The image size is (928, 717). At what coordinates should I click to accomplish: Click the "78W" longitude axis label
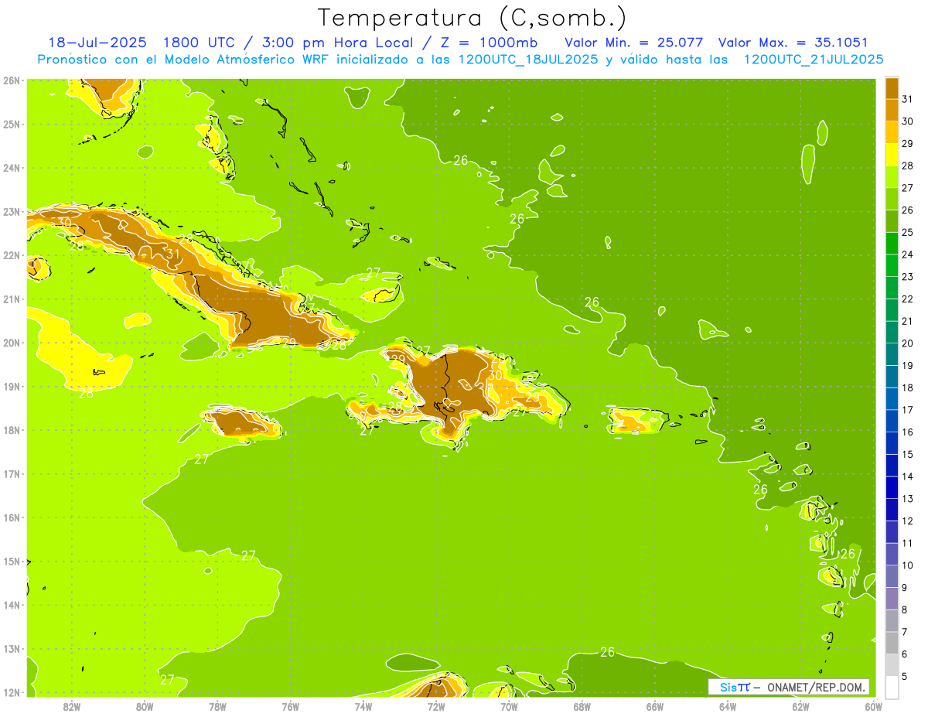click(x=217, y=707)
